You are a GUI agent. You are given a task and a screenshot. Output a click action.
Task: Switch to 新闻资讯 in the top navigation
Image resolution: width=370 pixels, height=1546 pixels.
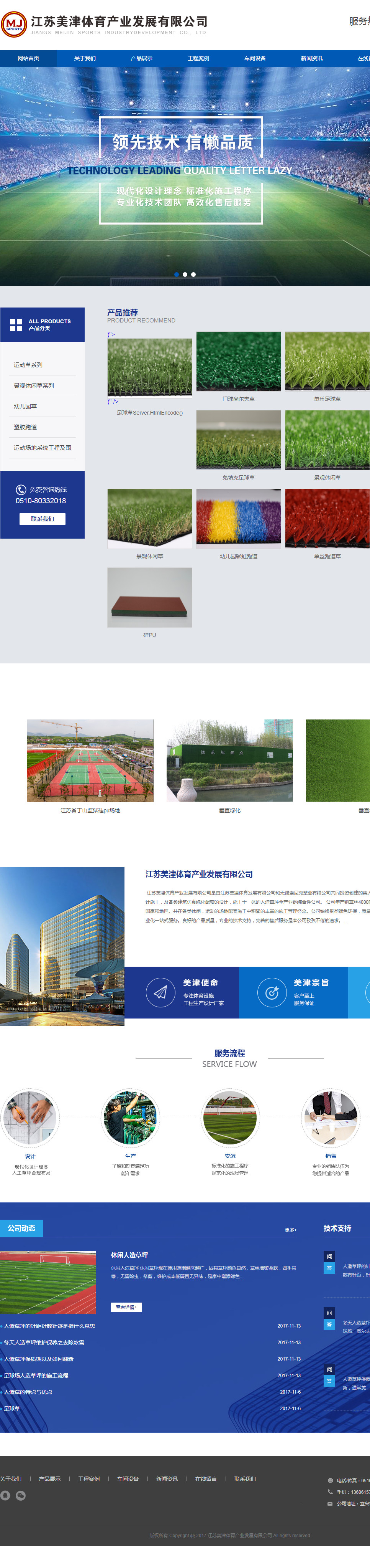pos(311,58)
